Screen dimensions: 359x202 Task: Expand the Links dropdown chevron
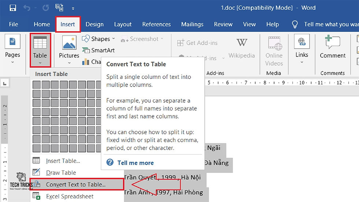click(302, 62)
